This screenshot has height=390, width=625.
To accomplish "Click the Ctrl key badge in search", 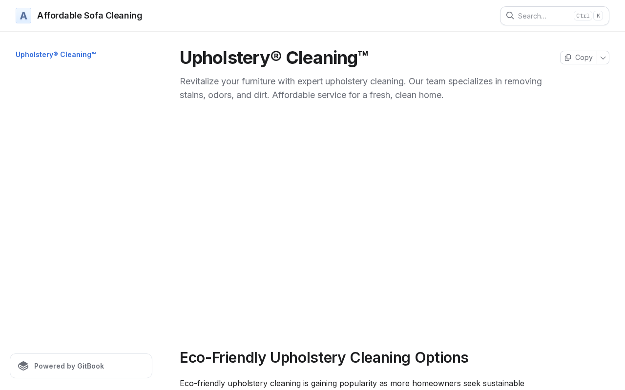I will 583,16.
